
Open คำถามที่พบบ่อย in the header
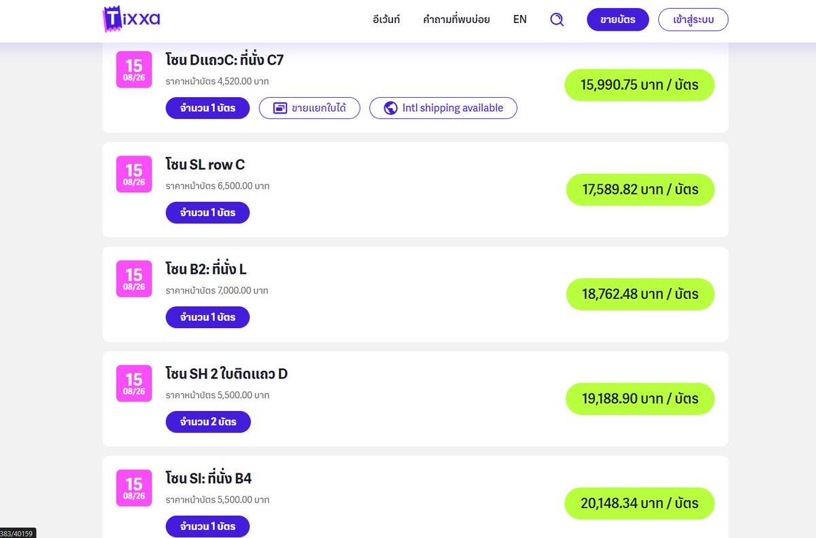[x=456, y=20]
